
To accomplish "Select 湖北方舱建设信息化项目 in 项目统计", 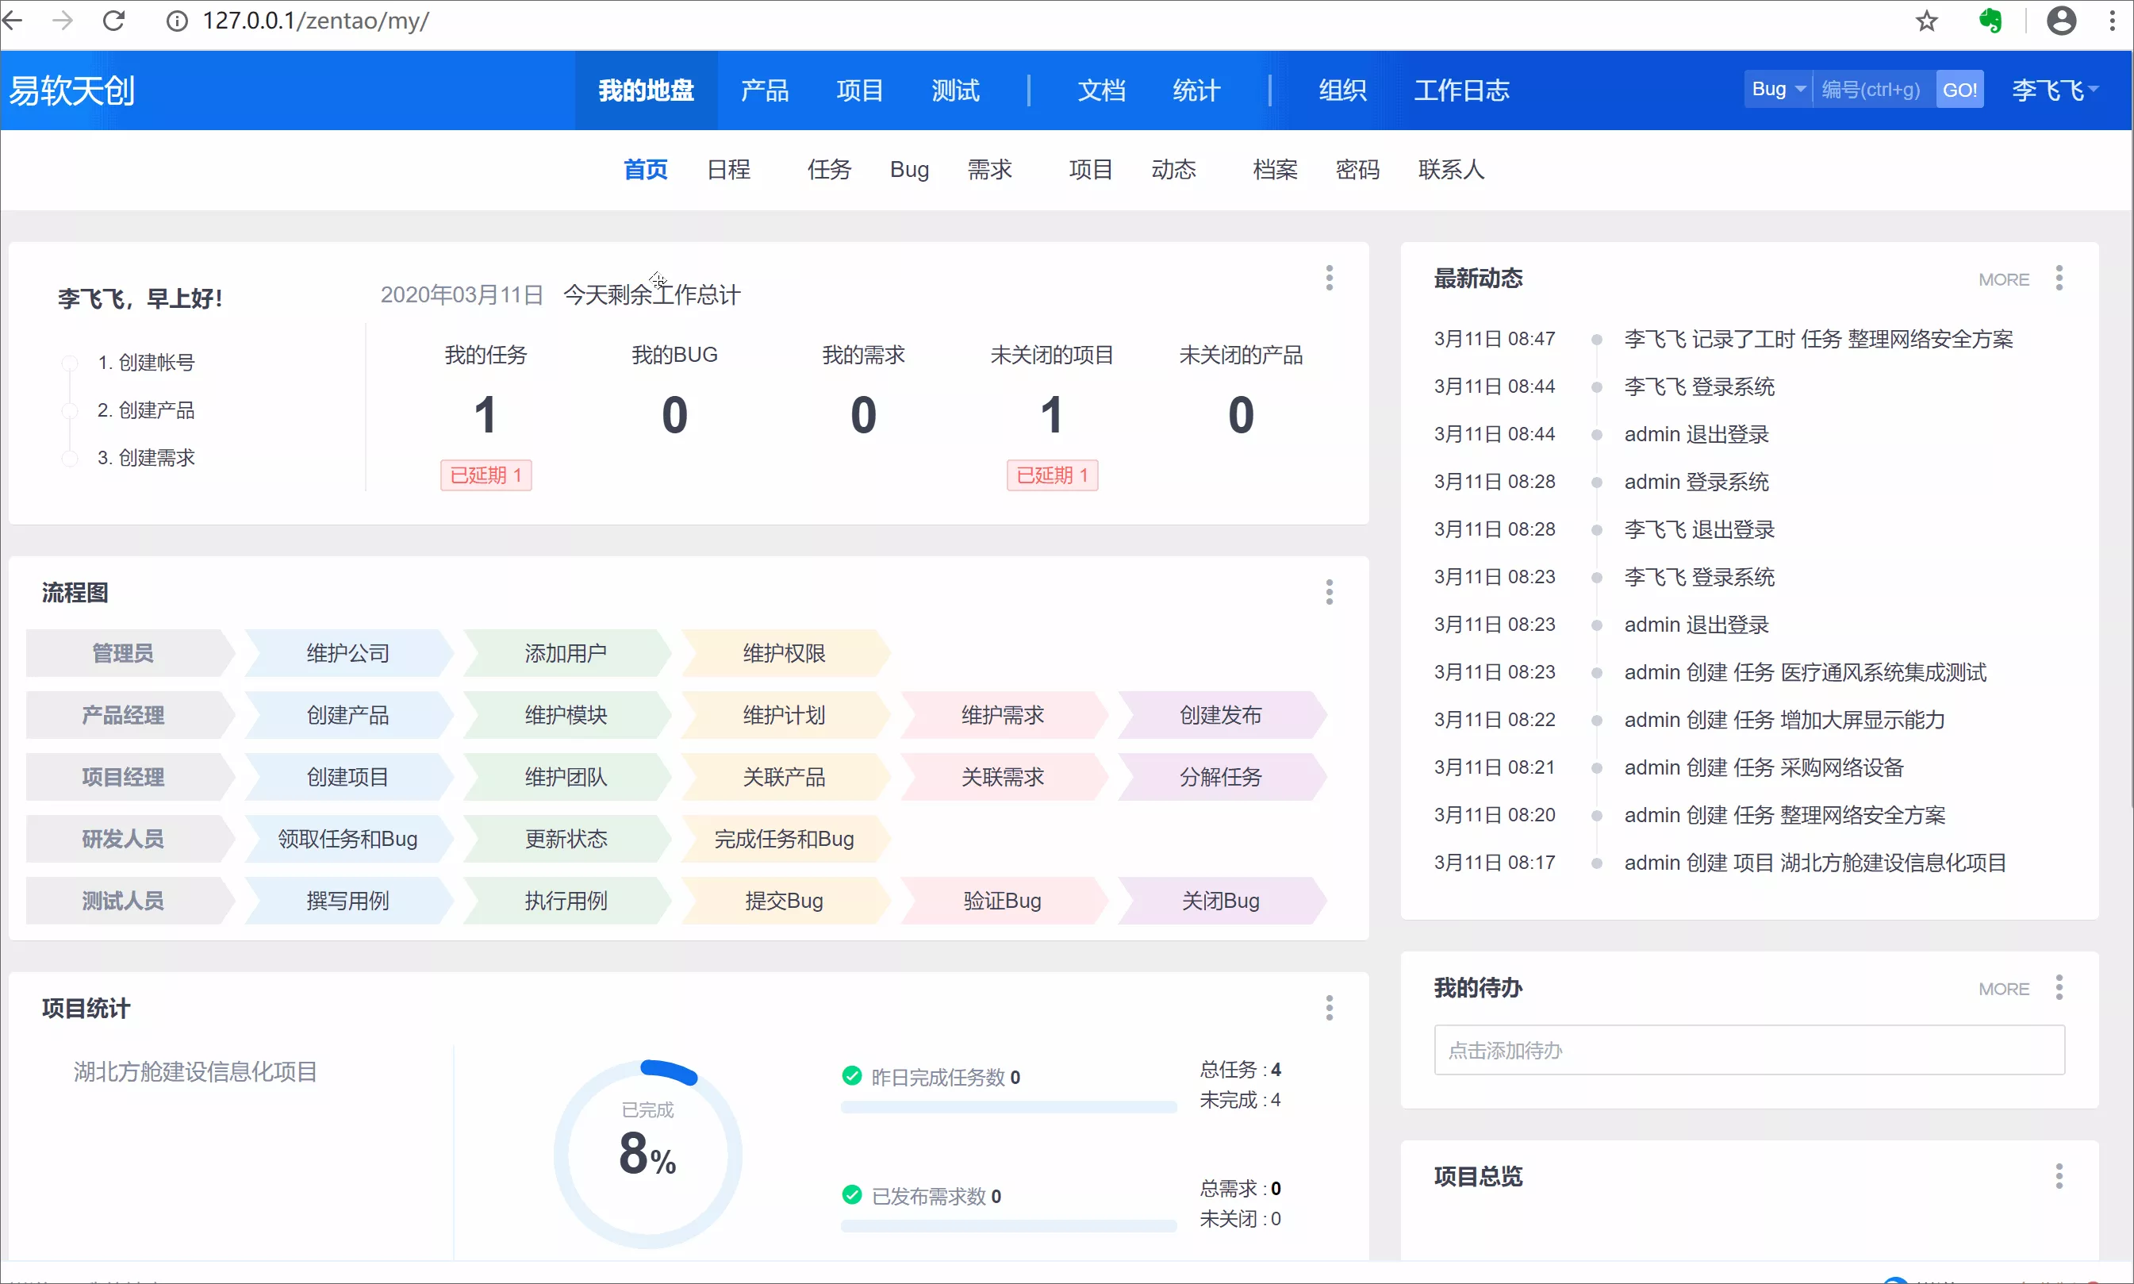I will (x=195, y=1072).
